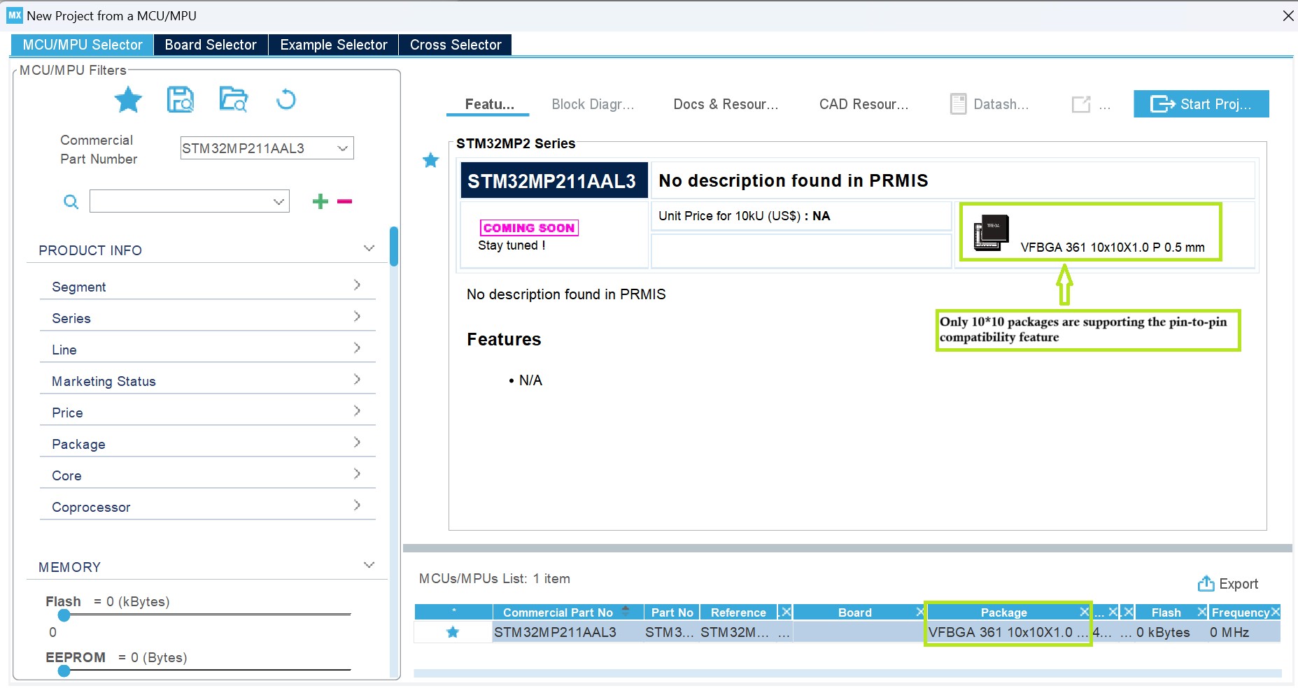
Task: Switch to the Cross Selector tab
Action: [456, 45]
